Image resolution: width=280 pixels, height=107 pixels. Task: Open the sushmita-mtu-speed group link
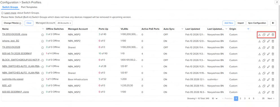click(x=13, y=79)
